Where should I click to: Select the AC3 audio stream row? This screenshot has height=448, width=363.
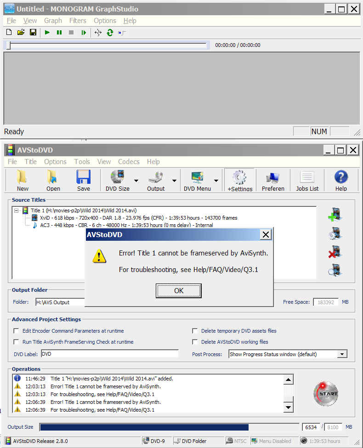tap(126, 225)
